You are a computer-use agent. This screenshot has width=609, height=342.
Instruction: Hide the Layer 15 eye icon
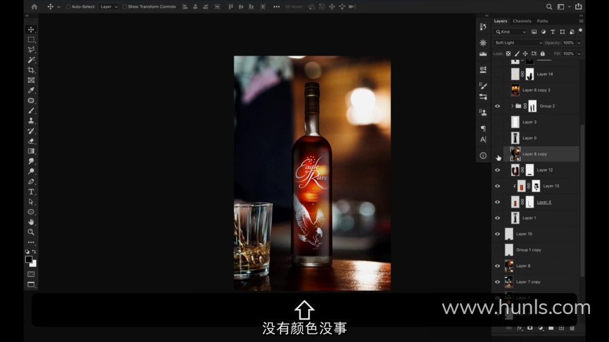tap(497, 234)
